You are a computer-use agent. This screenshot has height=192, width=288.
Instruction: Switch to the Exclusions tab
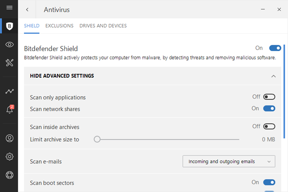59,26
